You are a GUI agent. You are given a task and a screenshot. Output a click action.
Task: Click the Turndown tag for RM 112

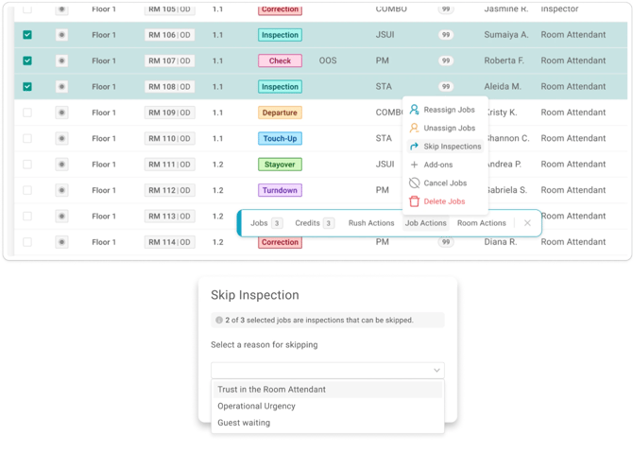[x=280, y=190]
